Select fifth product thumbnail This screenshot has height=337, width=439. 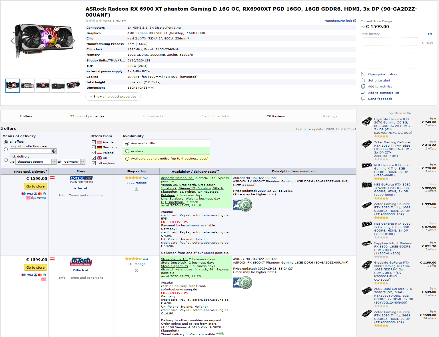point(73,85)
